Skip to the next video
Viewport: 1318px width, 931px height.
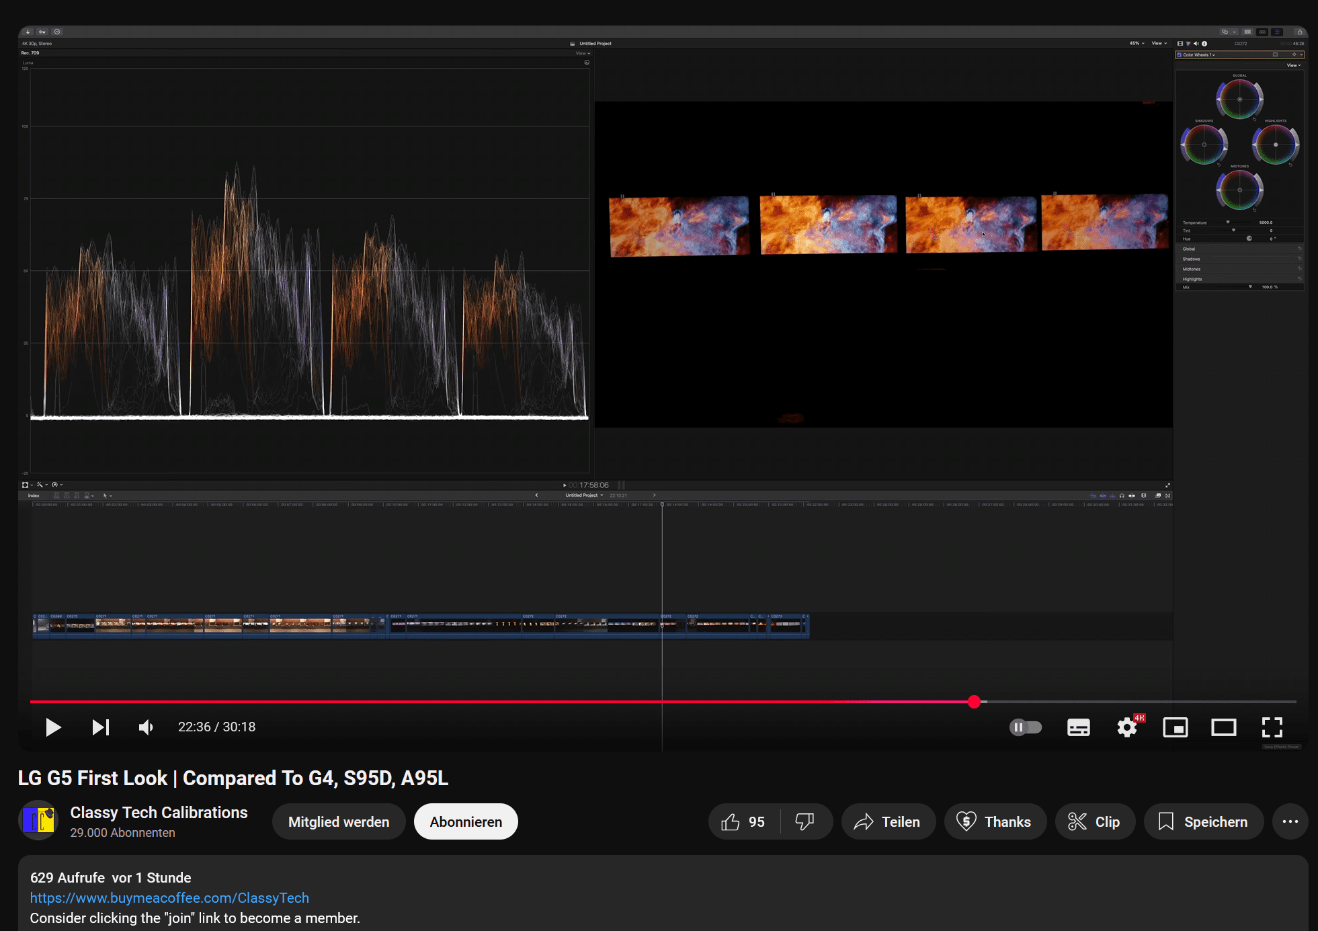(x=101, y=727)
